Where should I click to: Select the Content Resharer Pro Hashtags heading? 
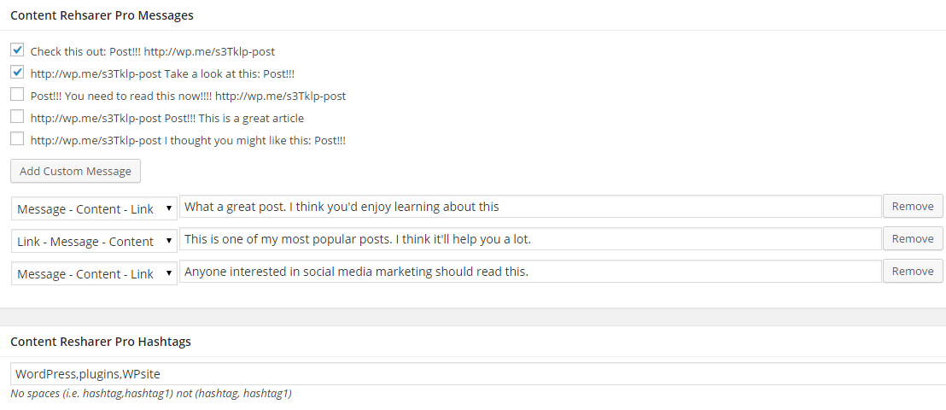(x=101, y=342)
